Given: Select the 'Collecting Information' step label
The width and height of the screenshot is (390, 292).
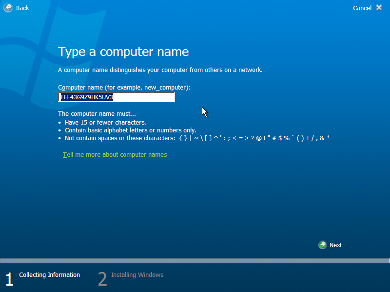Looking at the screenshot, I should 49,274.
